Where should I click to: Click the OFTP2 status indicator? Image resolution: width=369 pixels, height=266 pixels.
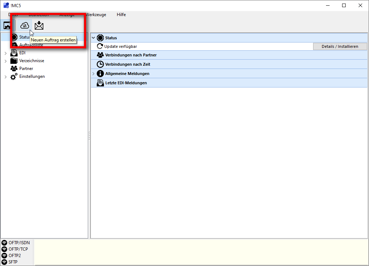tap(4, 256)
